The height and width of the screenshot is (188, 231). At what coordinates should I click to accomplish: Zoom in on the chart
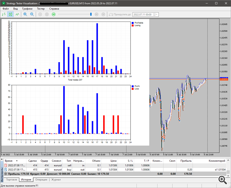[x=25, y=14]
